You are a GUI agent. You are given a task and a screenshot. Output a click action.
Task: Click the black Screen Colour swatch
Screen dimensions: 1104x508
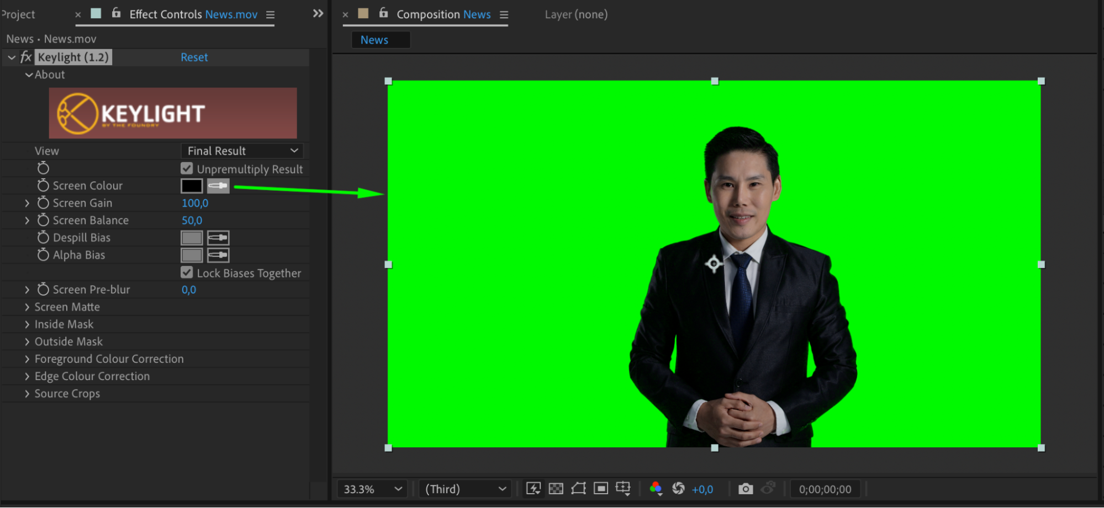[x=192, y=186]
